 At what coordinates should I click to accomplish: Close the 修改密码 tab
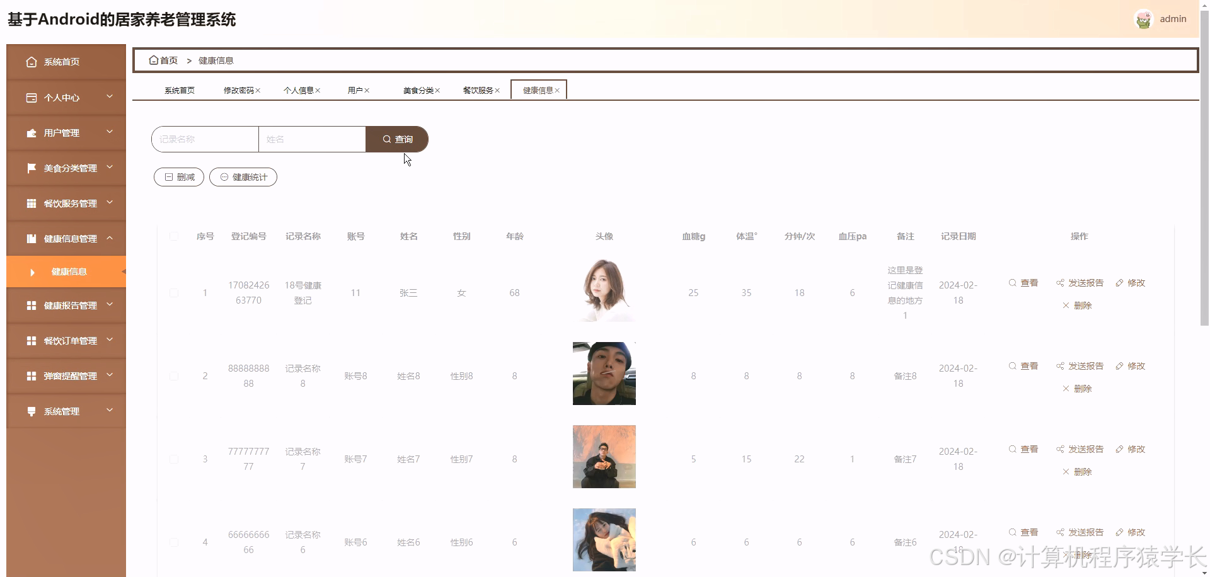pyautogui.click(x=258, y=91)
